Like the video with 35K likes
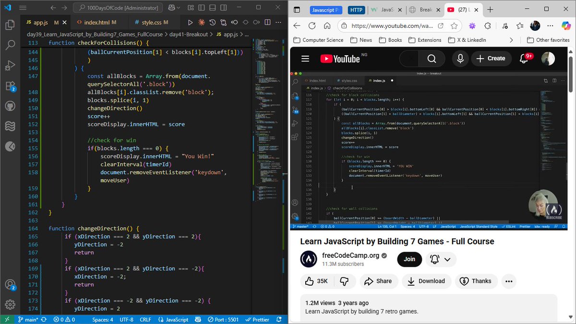576x324 pixels. point(317,281)
